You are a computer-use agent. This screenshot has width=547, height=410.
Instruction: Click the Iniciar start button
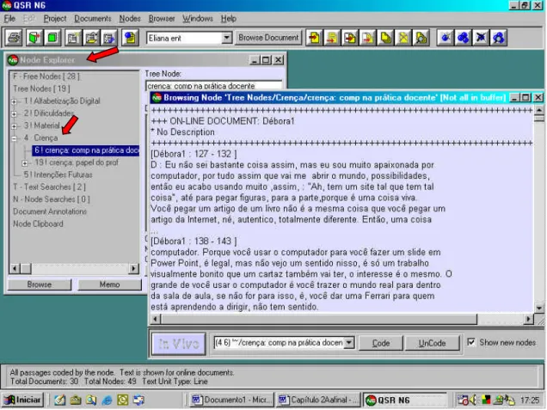22,400
